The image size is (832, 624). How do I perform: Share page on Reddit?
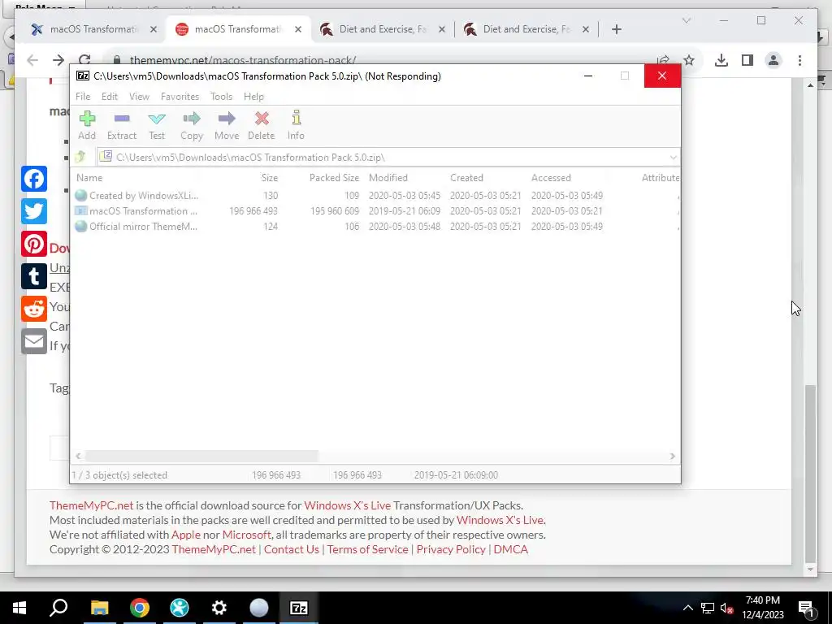click(34, 309)
